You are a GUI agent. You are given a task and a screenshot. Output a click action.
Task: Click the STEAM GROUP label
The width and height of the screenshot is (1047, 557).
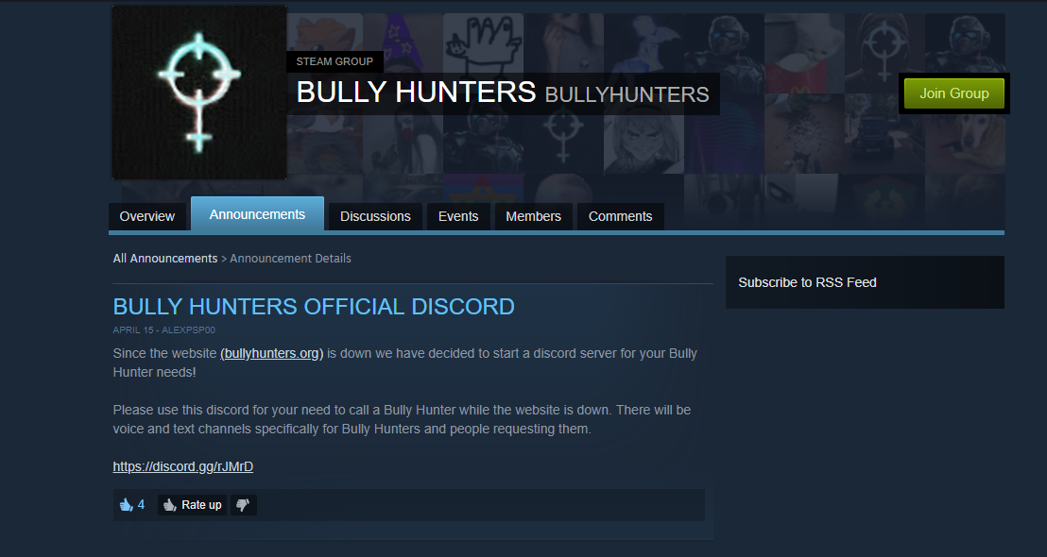tap(335, 61)
